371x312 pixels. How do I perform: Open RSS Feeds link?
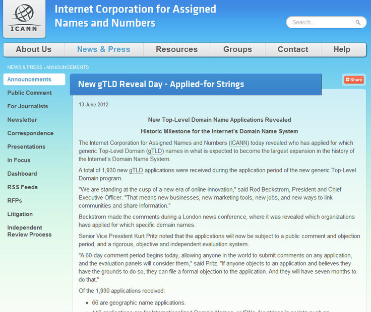pyautogui.click(x=23, y=187)
